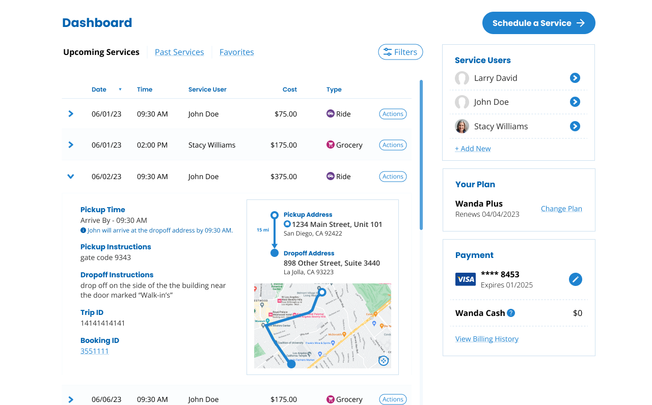This screenshot has height=405, width=652.
Task: Click the + Add New service user link
Action: click(473, 149)
